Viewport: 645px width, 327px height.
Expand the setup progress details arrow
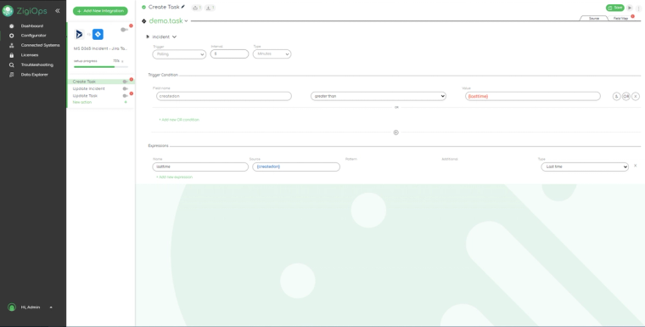122,61
